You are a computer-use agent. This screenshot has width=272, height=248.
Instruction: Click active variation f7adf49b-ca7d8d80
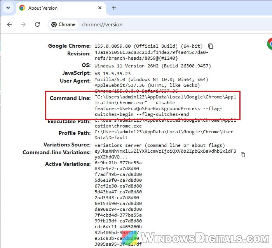(118, 174)
